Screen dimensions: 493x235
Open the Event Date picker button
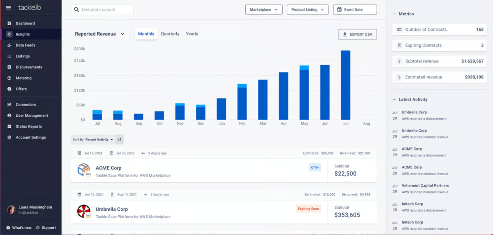pos(355,10)
